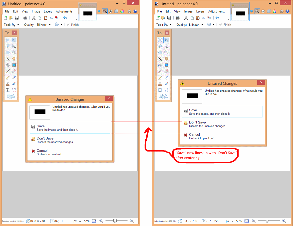293x226 pixels.
Task: Click the Crop to Selection icon in left window
Action: coord(51,18)
